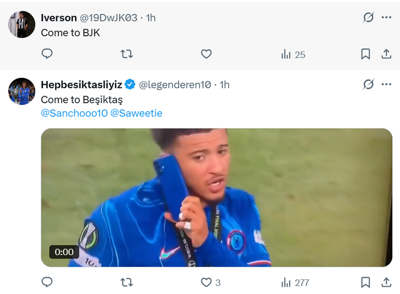Image resolution: width=400 pixels, height=294 pixels.
Task: Bookmark Iverson's tweet
Action: point(366,54)
